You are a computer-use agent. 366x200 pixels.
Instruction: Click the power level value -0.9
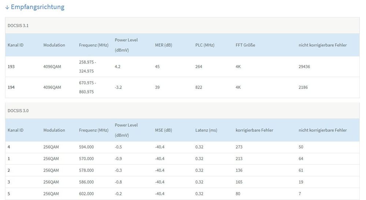pyautogui.click(x=118, y=159)
